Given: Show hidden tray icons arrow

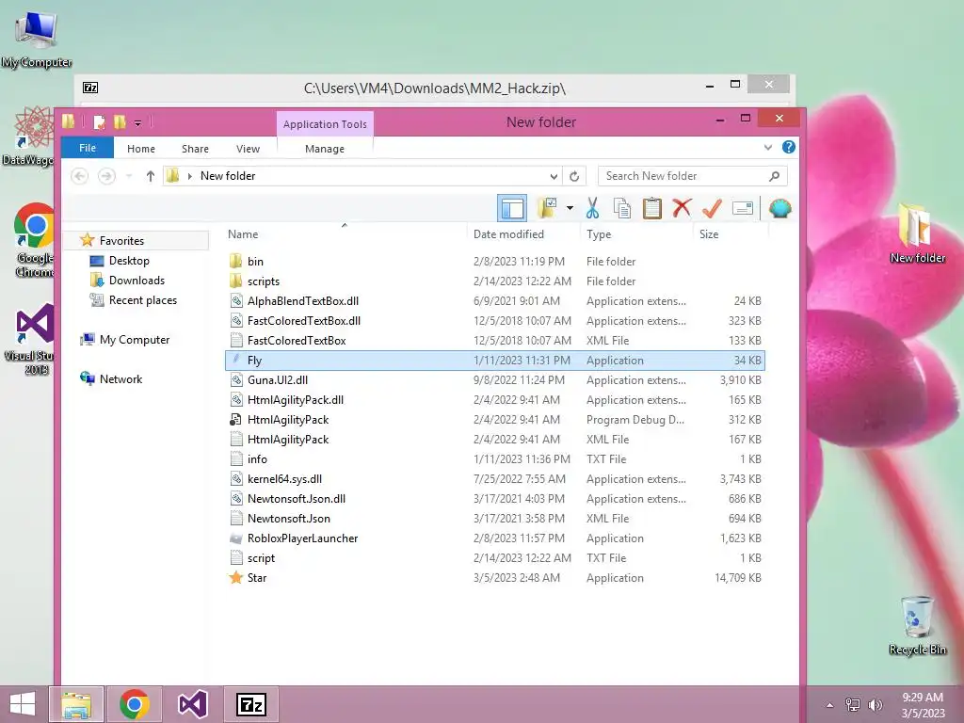Looking at the screenshot, I should click(830, 705).
